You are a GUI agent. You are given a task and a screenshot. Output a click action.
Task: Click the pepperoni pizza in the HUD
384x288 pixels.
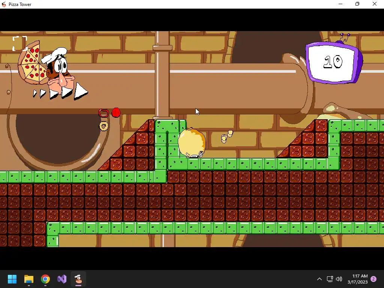point(31,63)
